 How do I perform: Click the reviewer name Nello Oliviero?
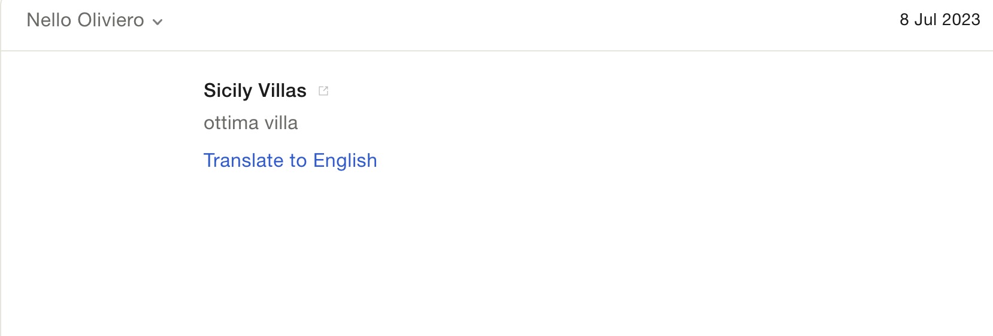tap(85, 20)
